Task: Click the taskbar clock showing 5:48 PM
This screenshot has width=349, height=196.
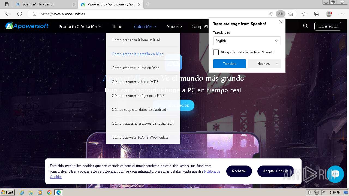Action: (335, 192)
